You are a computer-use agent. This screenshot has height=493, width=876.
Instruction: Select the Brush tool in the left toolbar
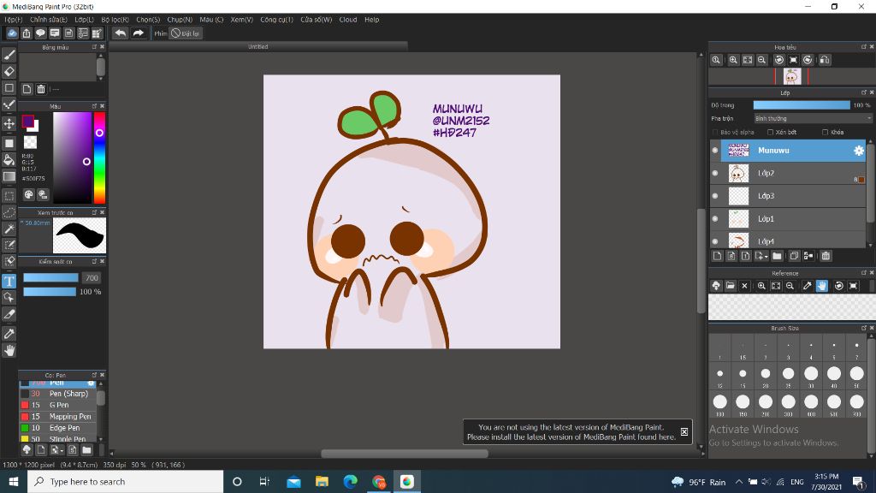click(x=9, y=55)
